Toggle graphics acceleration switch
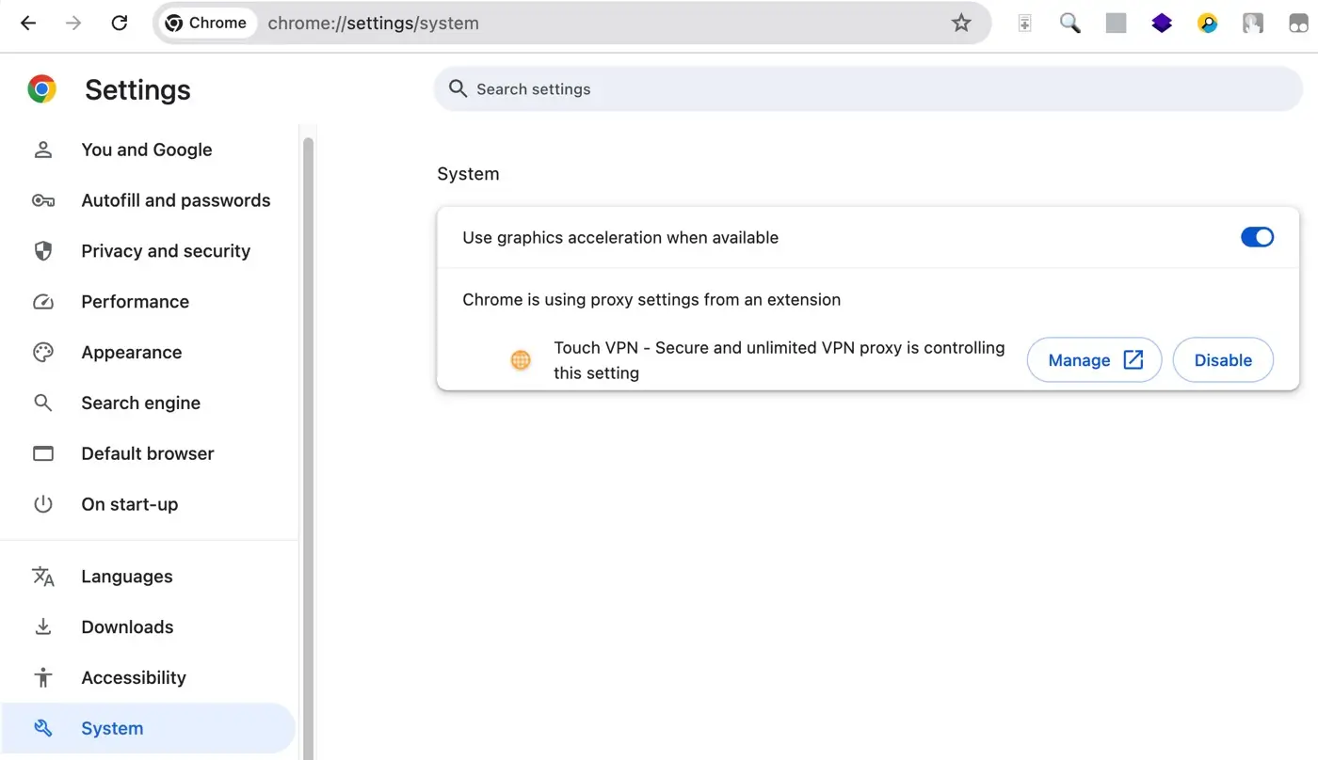This screenshot has width=1318, height=760. click(x=1257, y=237)
